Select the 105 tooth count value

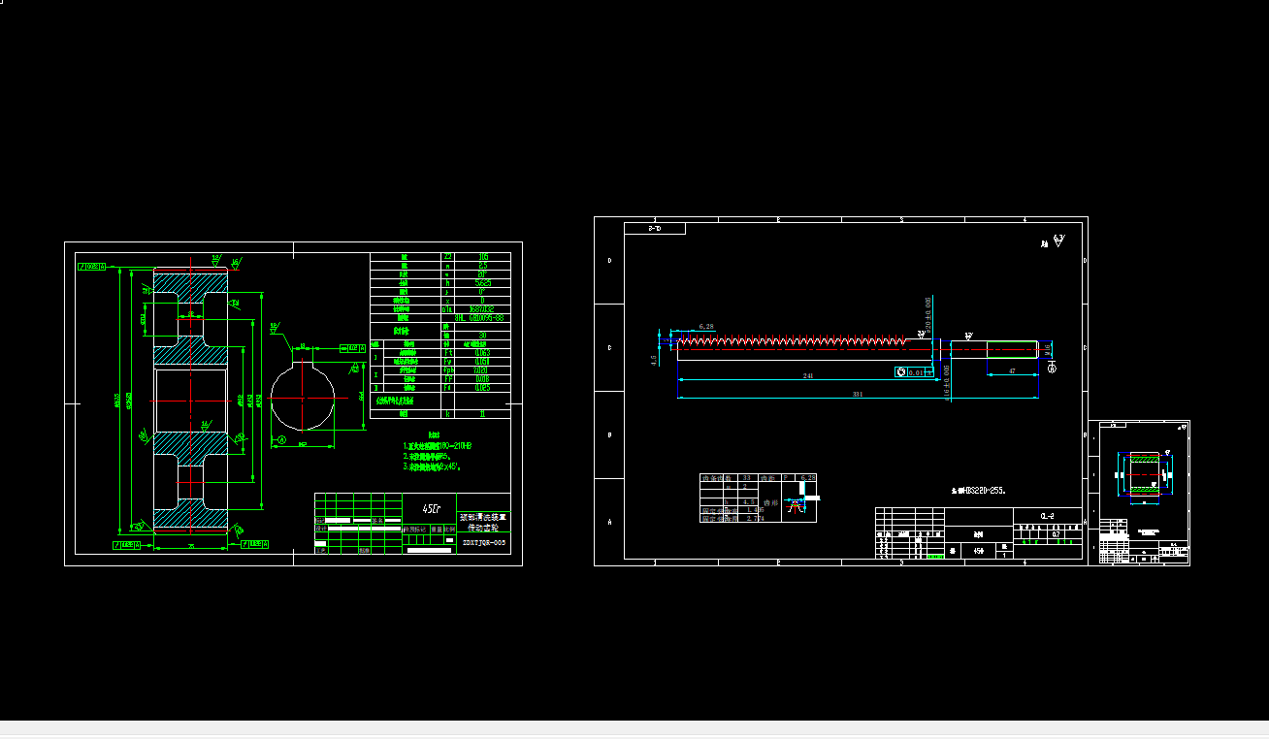(x=483, y=257)
